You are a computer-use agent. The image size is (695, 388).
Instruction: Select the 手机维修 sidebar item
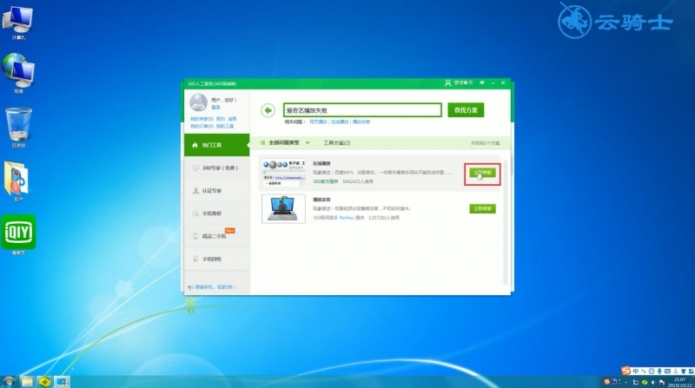tap(216, 214)
